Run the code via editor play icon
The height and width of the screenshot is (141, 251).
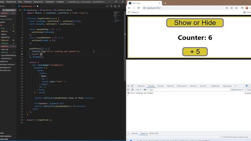click(107, 6)
